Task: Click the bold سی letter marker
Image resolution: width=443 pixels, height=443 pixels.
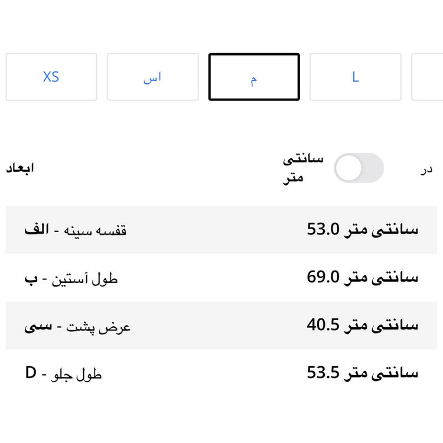Action: pyautogui.click(x=38, y=325)
